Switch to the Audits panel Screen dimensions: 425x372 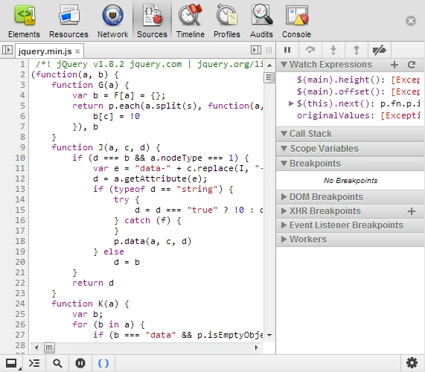(261, 22)
